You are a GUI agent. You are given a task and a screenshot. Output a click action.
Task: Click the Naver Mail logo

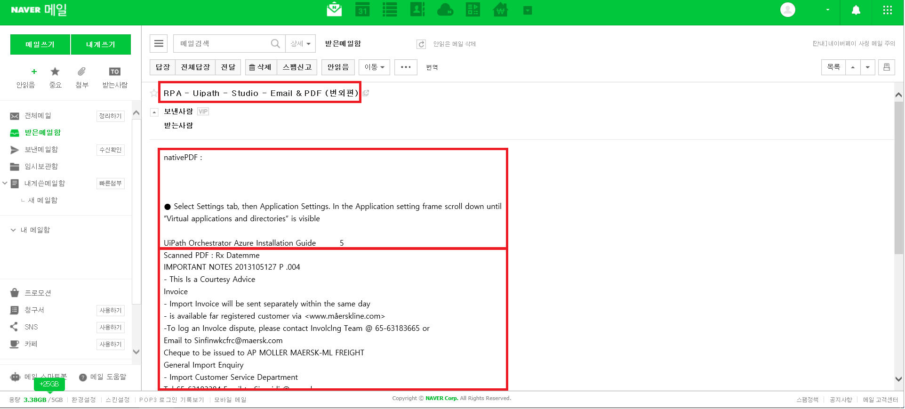coord(39,9)
